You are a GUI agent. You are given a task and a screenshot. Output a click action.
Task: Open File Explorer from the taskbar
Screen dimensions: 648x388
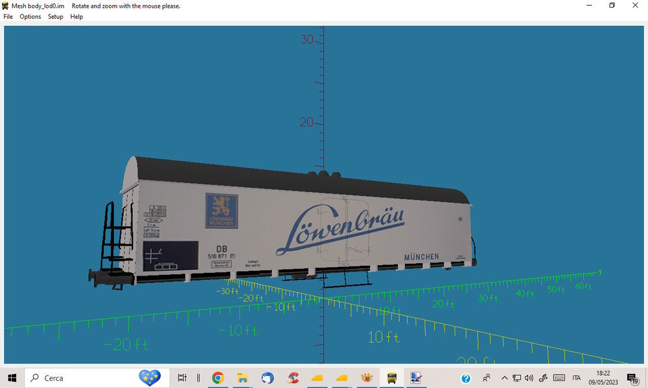[242, 378]
